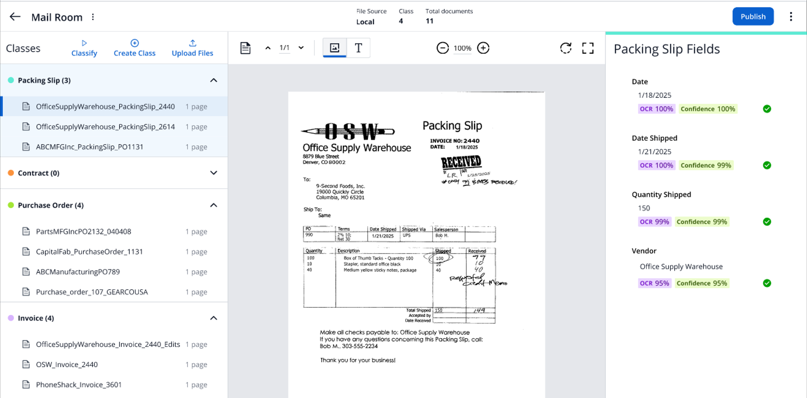Switch to text view mode
Viewport: 807px width, 398px height.
358,48
